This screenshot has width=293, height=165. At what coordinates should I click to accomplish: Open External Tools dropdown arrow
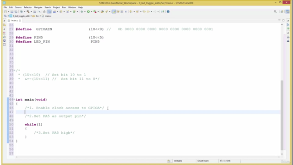98,11
